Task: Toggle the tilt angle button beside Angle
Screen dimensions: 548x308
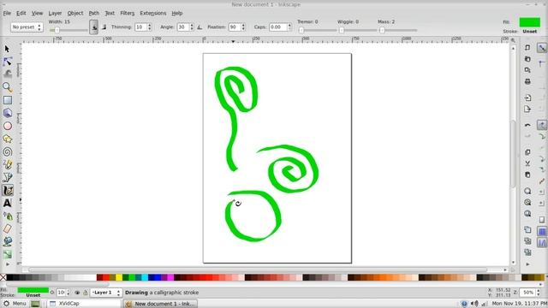Action: point(200,27)
